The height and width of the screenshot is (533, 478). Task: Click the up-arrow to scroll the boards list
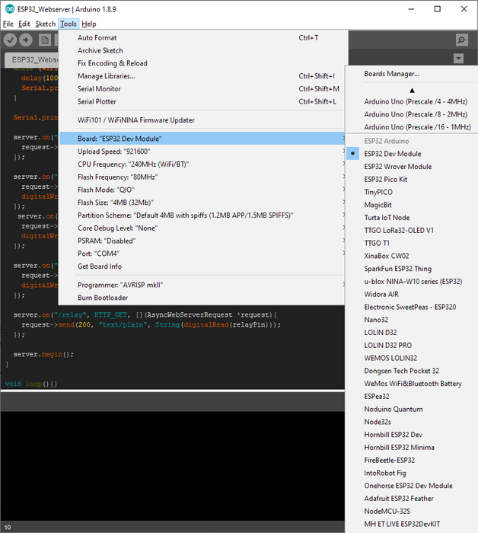(412, 90)
